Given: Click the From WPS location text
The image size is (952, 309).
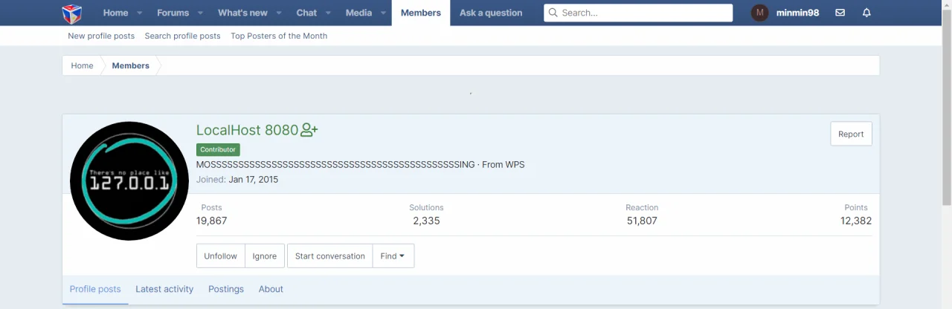Looking at the screenshot, I should tap(503, 164).
